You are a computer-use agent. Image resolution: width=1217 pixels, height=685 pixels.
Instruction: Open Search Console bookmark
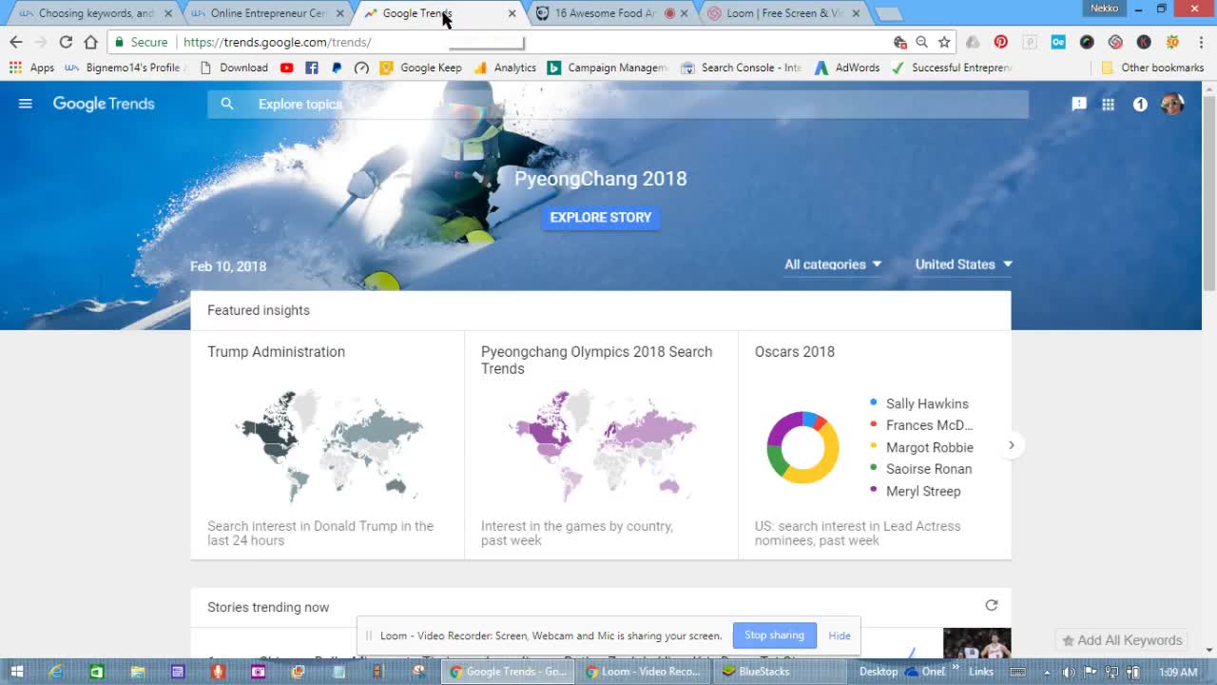(741, 68)
